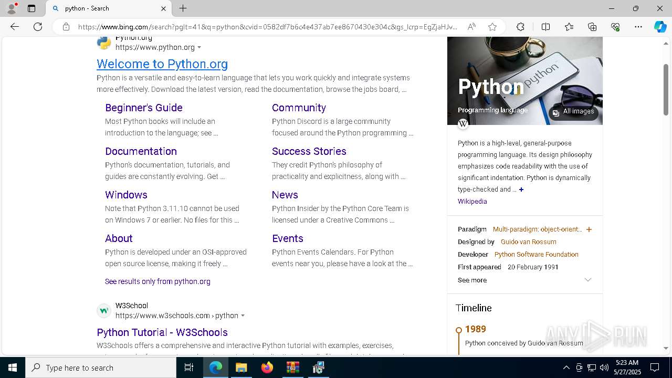
Task: Open the Documentation link
Action: tap(141, 151)
